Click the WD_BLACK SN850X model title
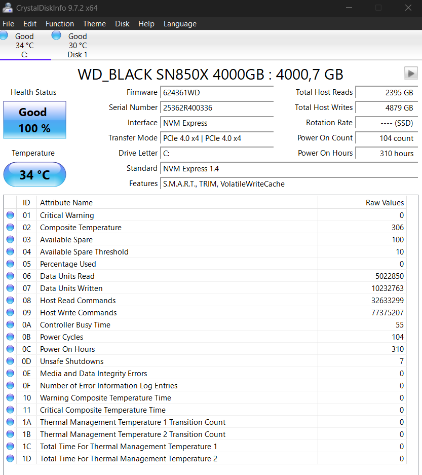This screenshot has height=475, width=422. (x=210, y=74)
